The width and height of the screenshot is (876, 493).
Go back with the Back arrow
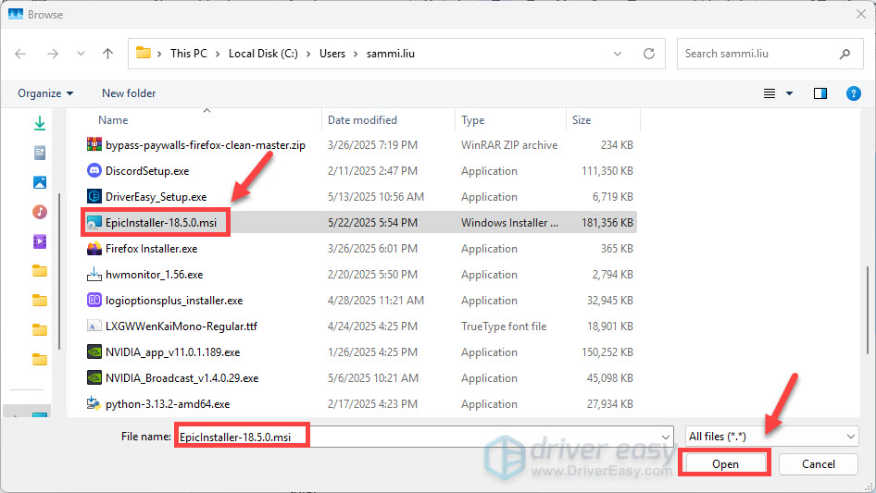20,54
